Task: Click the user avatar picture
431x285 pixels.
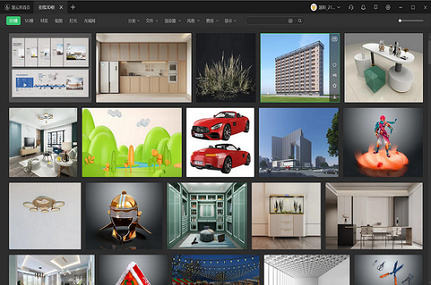Action: pos(314,7)
